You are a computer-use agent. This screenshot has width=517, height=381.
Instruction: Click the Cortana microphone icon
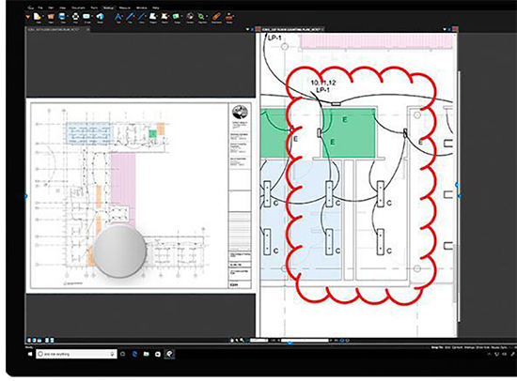click(x=112, y=354)
